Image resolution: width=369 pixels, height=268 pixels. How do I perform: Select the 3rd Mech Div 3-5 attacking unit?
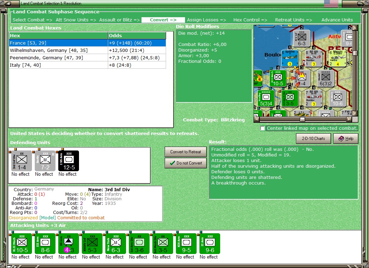163,243
